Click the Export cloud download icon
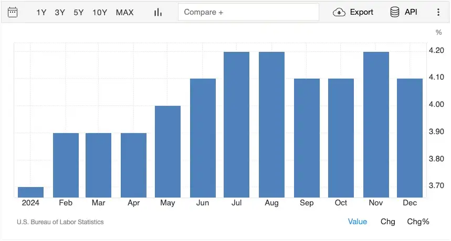The height and width of the screenshot is (241, 451). [339, 12]
